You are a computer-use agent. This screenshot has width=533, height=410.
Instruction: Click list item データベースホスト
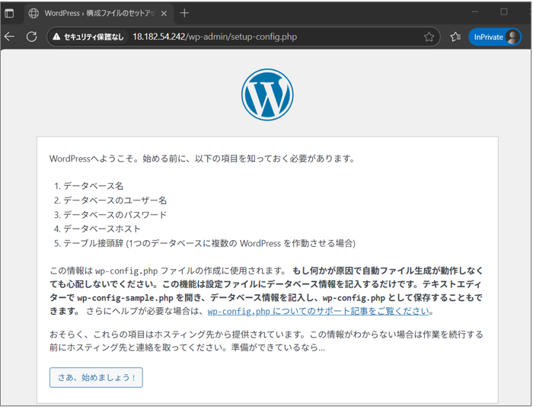[x=101, y=229]
